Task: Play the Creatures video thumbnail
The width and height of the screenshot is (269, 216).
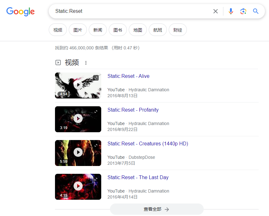Action: [78, 152]
